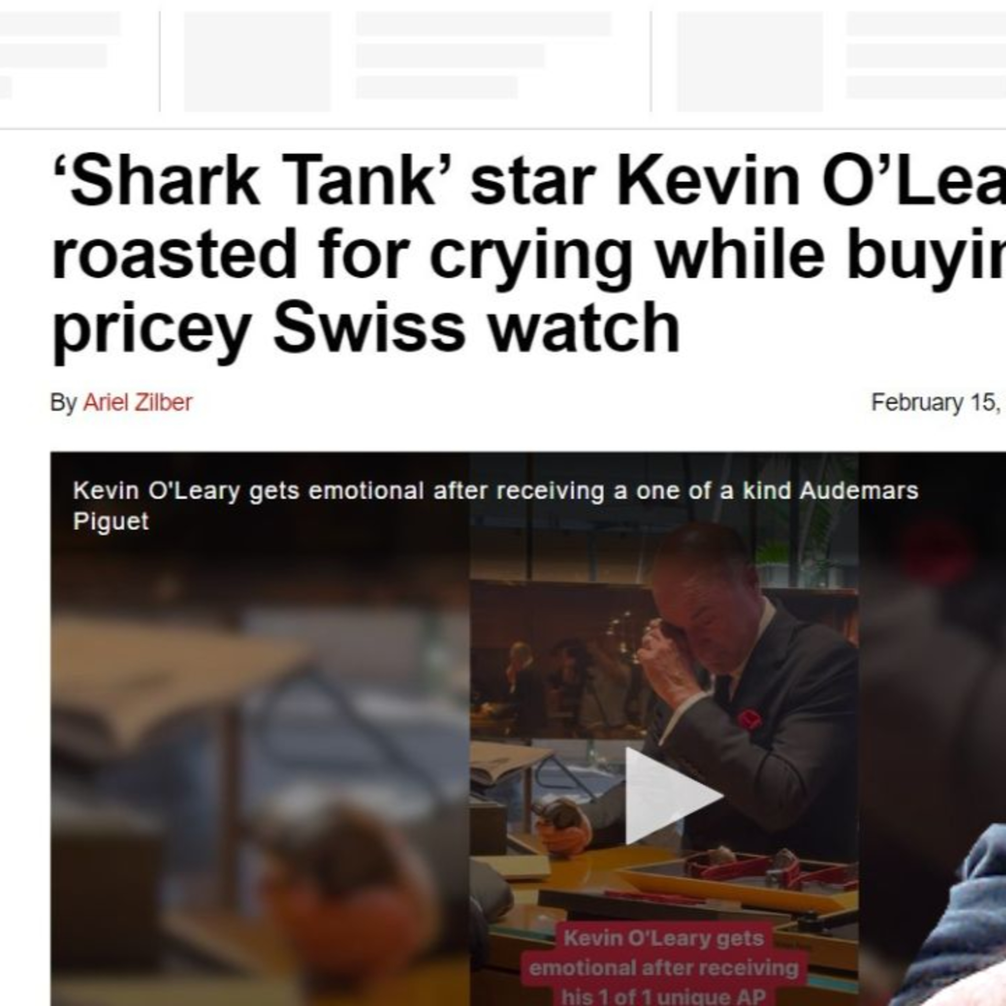Click the red caption overlay inside video

[664, 968]
